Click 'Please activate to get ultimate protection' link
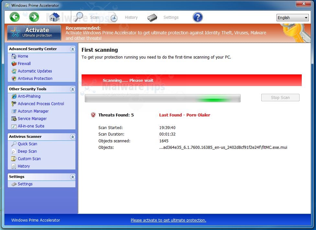Image resolution: width=316 pixels, height=230 pixels. [168, 220]
